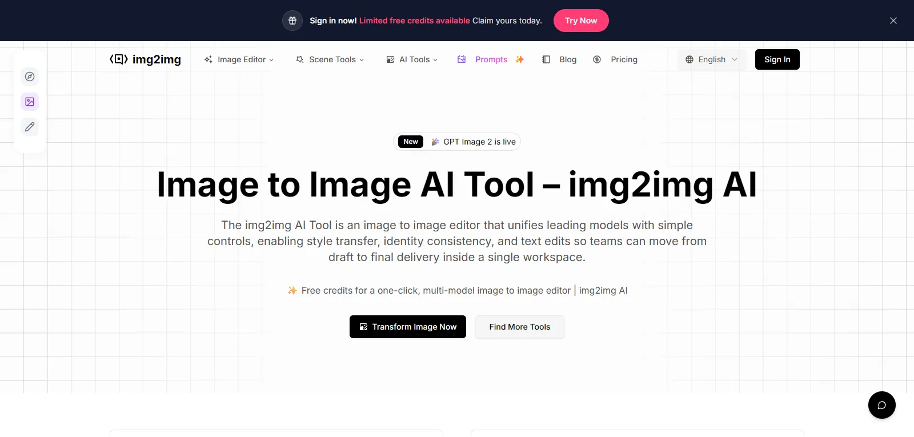
Task: Click the sparkle icon beside Image Editor
Action: (x=209, y=59)
